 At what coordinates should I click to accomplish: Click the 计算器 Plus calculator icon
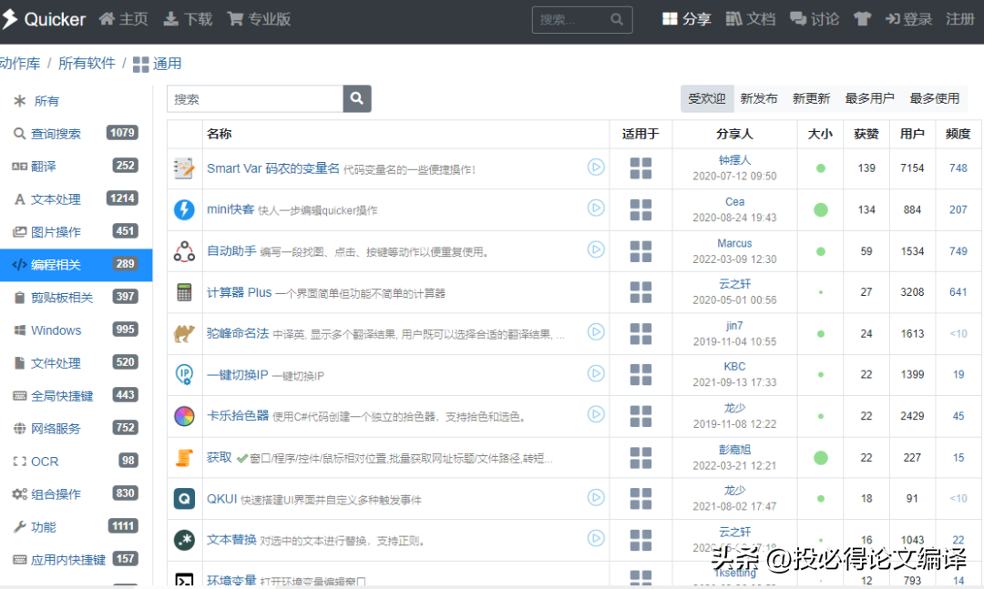[184, 292]
